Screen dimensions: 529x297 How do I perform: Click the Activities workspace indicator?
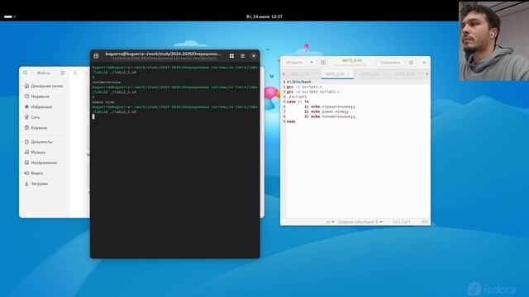coord(9,16)
